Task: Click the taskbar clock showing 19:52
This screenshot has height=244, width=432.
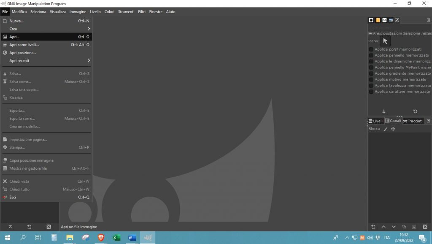Action: coord(403,238)
